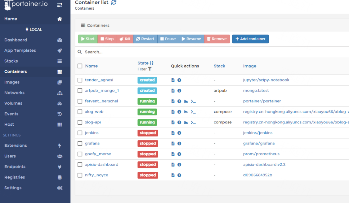Open logs icon for nifty_noyce
The width and height of the screenshot is (349, 203).
[x=173, y=175]
